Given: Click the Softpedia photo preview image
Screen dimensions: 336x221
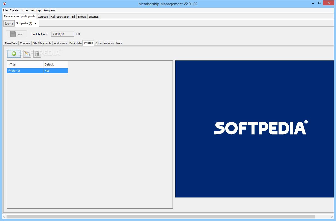Looking at the screenshot, I should 255,129.
